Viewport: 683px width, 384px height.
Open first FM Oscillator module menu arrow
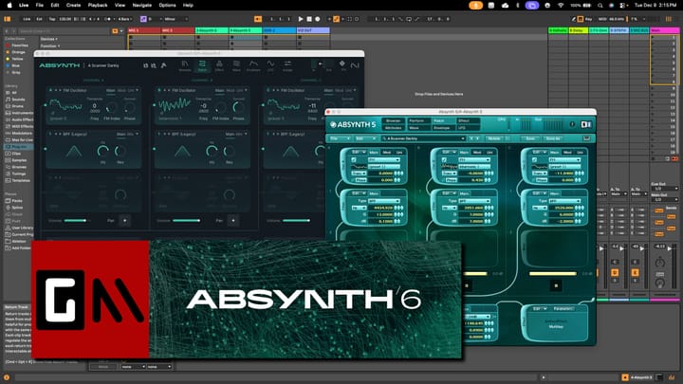[137, 90]
